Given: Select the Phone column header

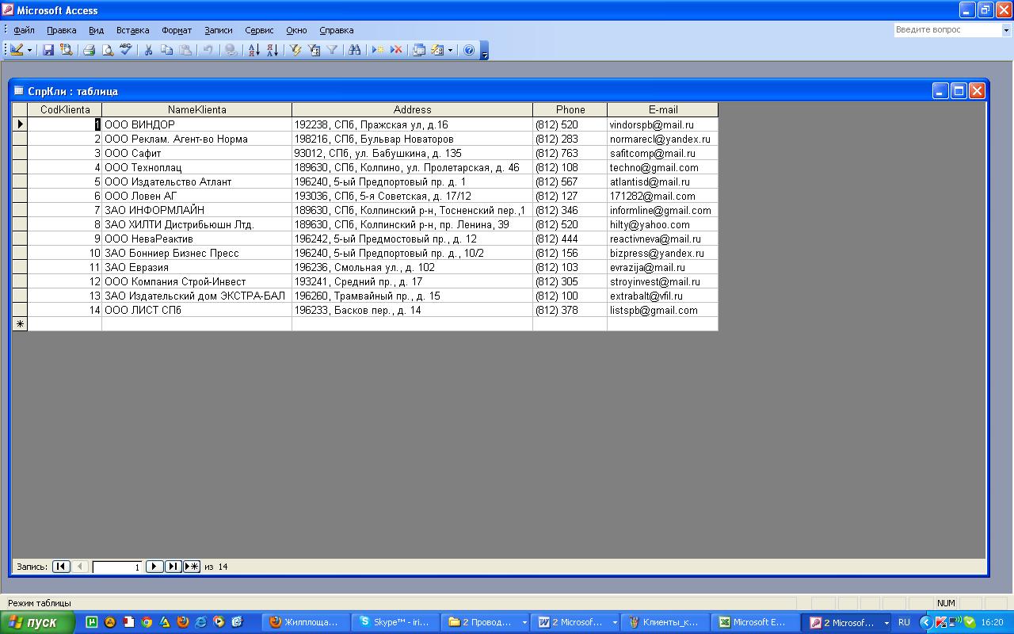Looking at the screenshot, I should click(x=570, y=110).
